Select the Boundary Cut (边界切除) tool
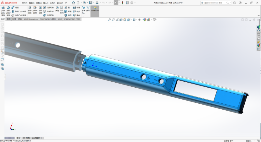 coord(48,15)
